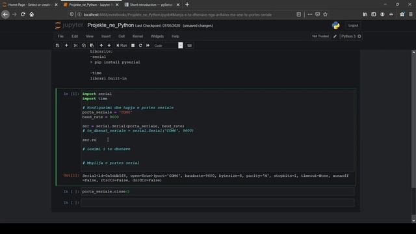Interrupt the kernel with stop icon
This screenshot has width=416, height=234.
pos(133,45)
